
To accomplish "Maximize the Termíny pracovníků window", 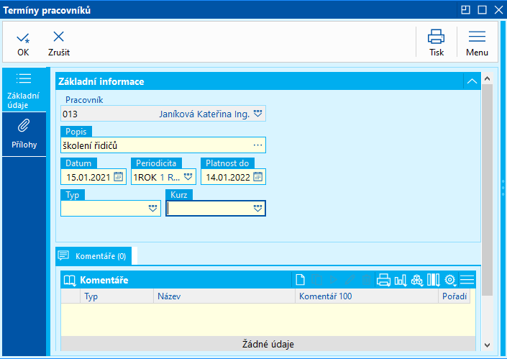I will (482, 10).
